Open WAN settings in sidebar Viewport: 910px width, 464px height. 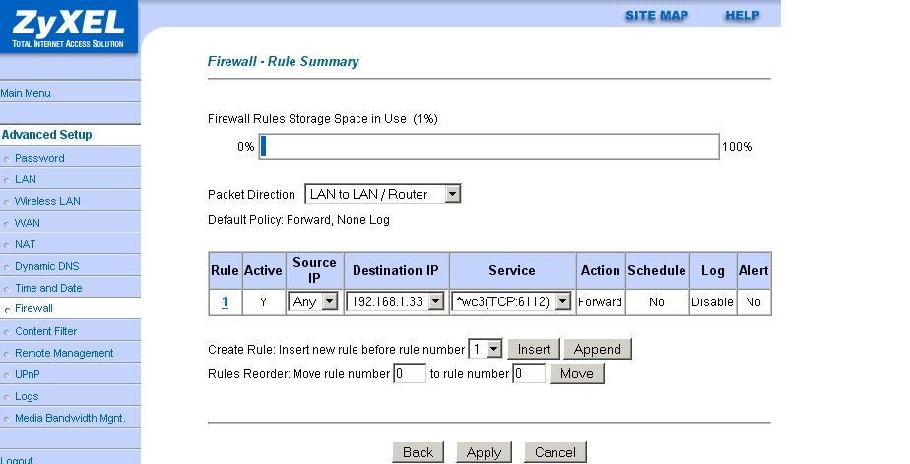click(x=28, y=223)
